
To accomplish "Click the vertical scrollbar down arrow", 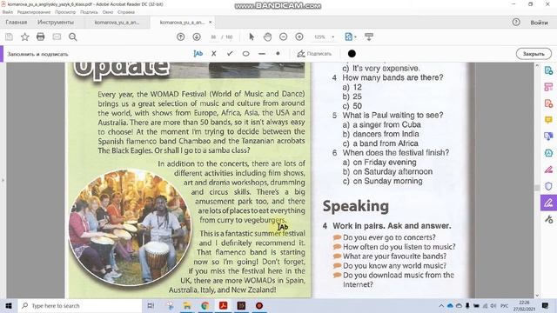I will click(537, 296).
